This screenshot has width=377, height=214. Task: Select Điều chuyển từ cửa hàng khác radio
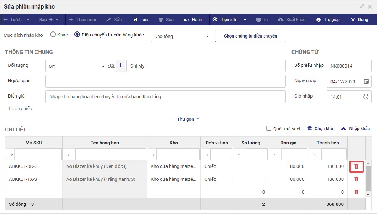(77, 35)
